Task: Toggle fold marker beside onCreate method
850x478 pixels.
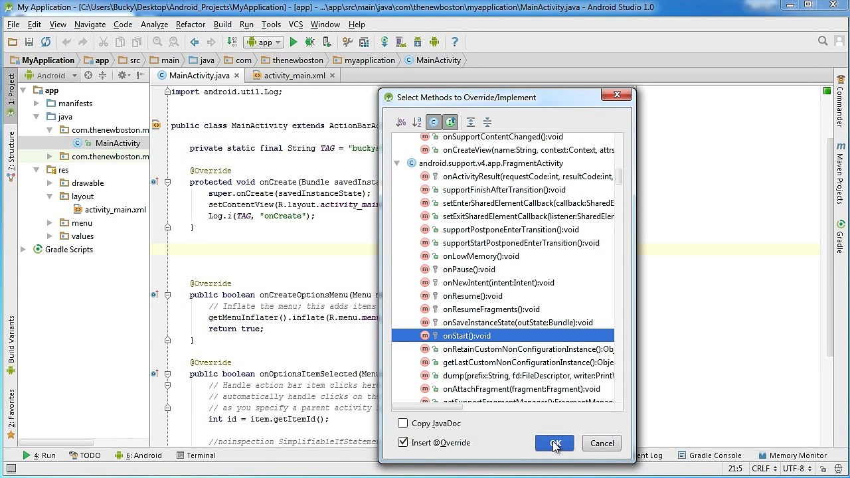Action: coord(167,182)
